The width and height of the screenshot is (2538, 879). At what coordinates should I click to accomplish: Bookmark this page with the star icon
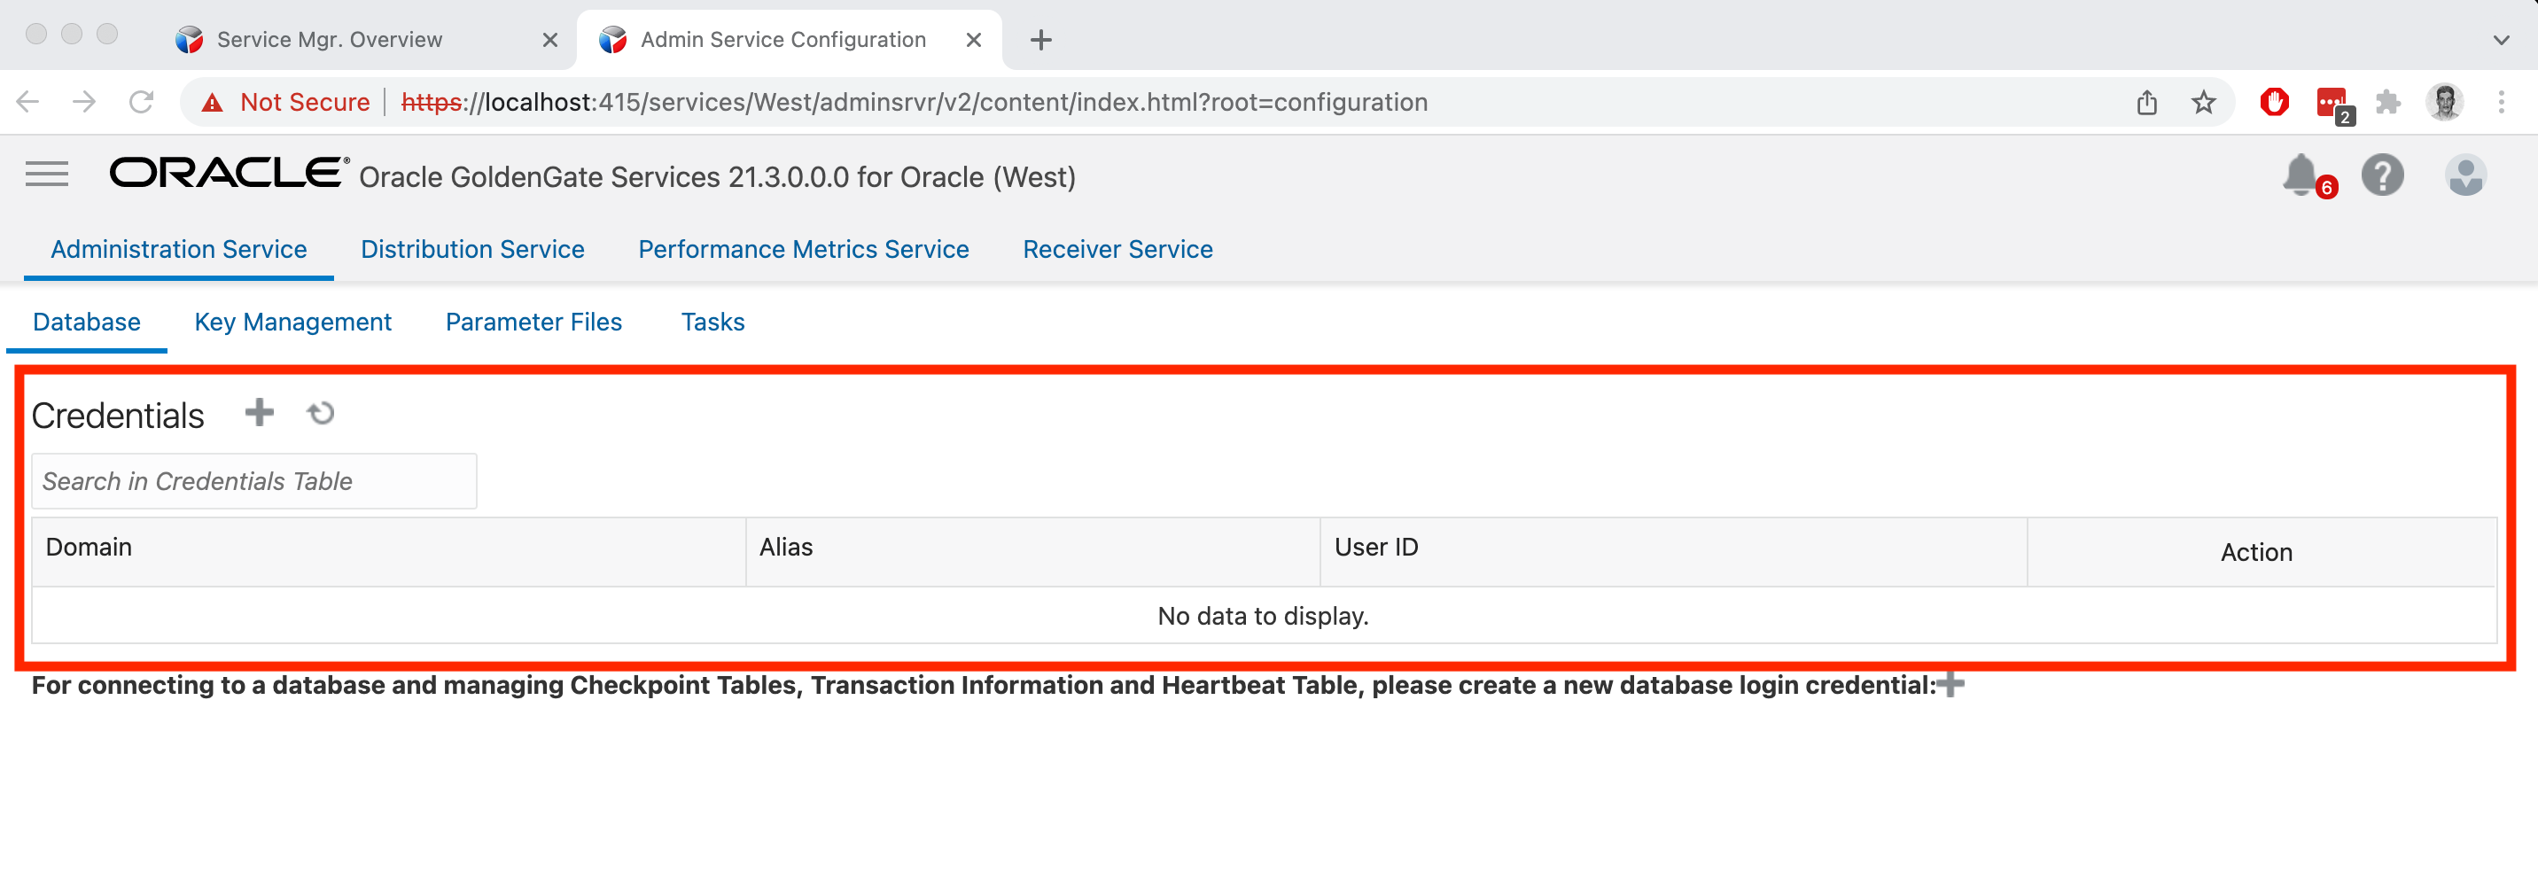click(2203, 103)
